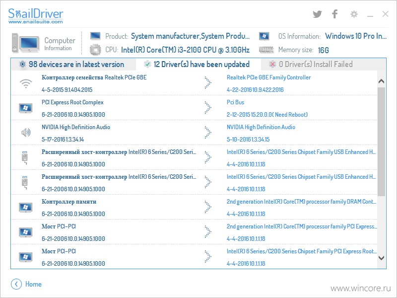Go back with the Home arrow icon
397x298 pixels.
(x=16, y=284)
